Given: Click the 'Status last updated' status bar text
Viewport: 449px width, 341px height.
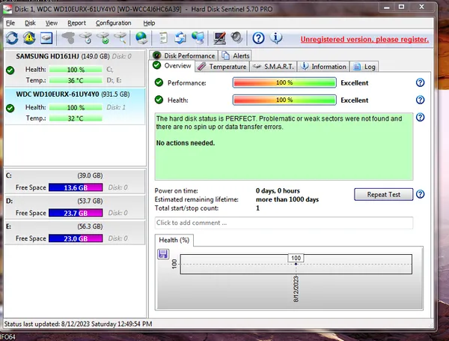Looking at the screenshot, I should (78, 324).
